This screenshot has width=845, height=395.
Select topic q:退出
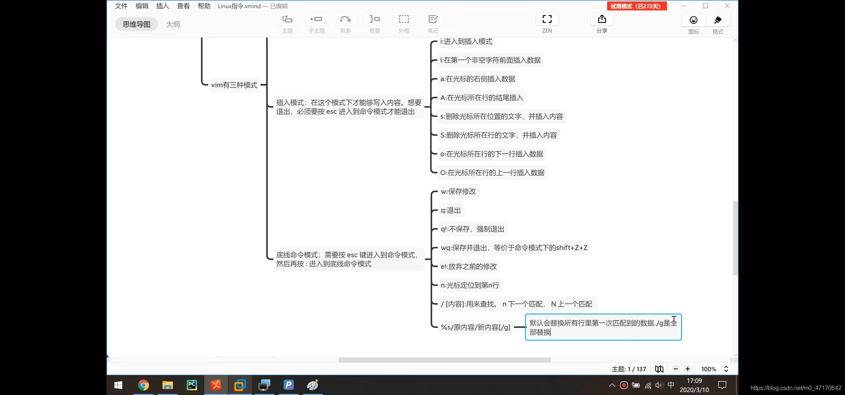[451, 210]
